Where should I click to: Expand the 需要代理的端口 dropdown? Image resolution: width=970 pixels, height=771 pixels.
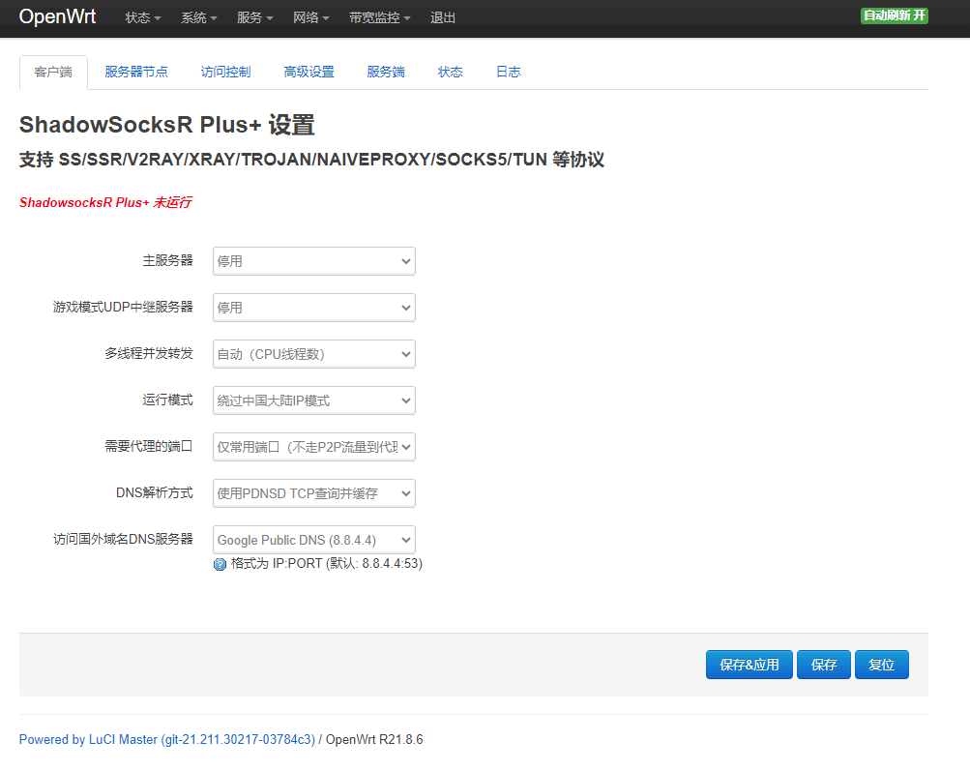coord(314,447)
